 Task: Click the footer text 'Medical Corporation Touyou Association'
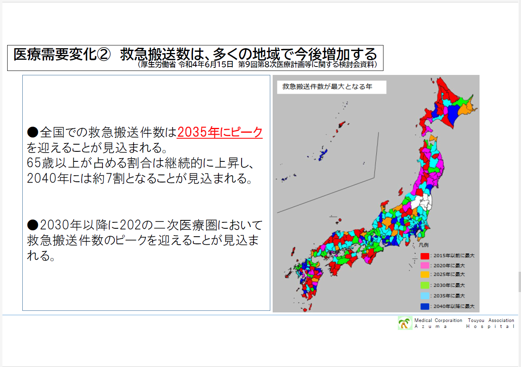(x=464, y=320)
